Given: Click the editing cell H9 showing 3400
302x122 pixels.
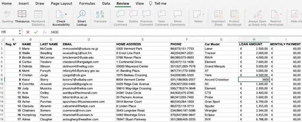Looking at the screenshot, I should tap(254, 80).
